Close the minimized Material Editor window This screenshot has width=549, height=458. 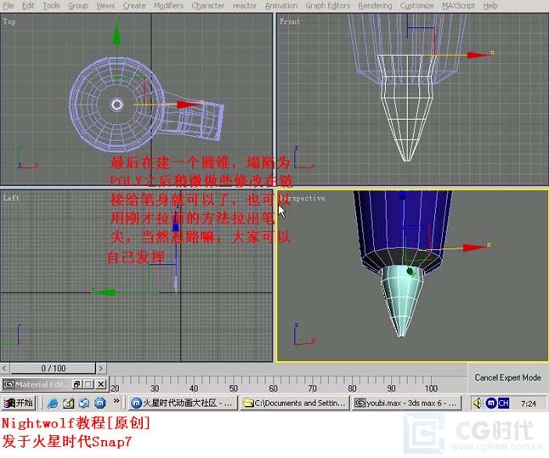click(101, 384)
